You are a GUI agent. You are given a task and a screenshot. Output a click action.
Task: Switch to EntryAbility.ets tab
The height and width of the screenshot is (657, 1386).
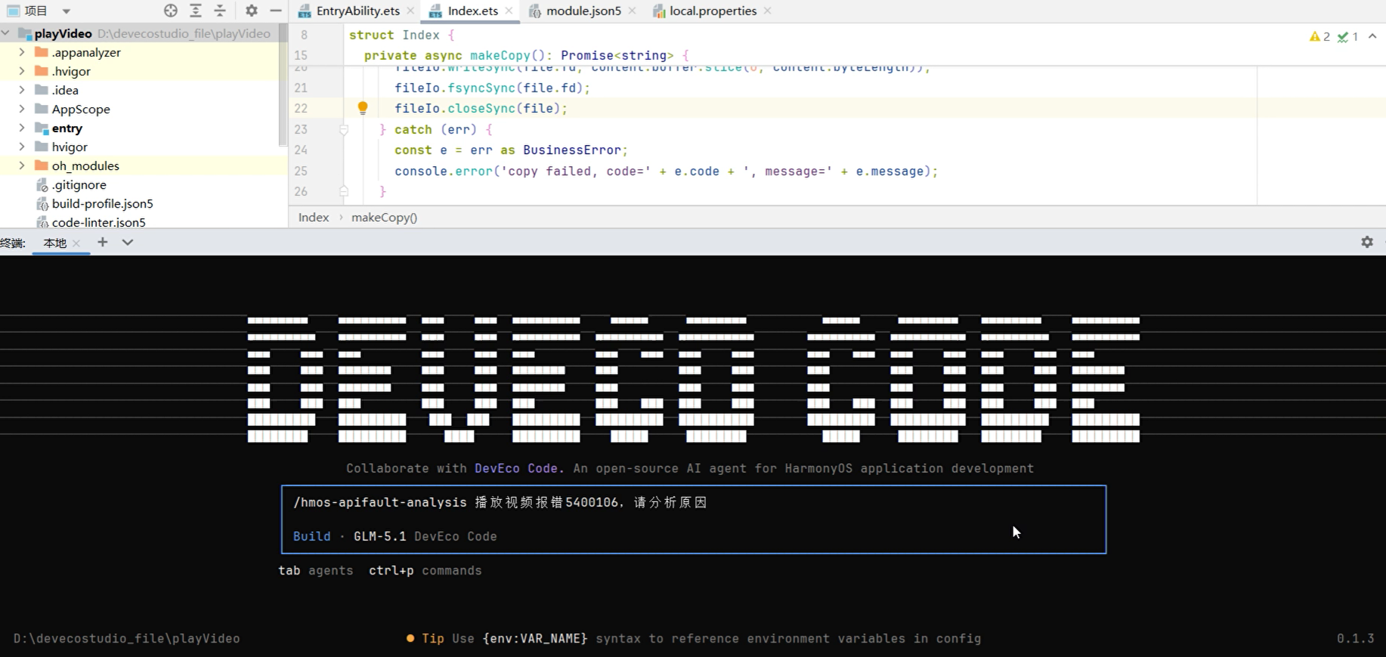point(357,11)
